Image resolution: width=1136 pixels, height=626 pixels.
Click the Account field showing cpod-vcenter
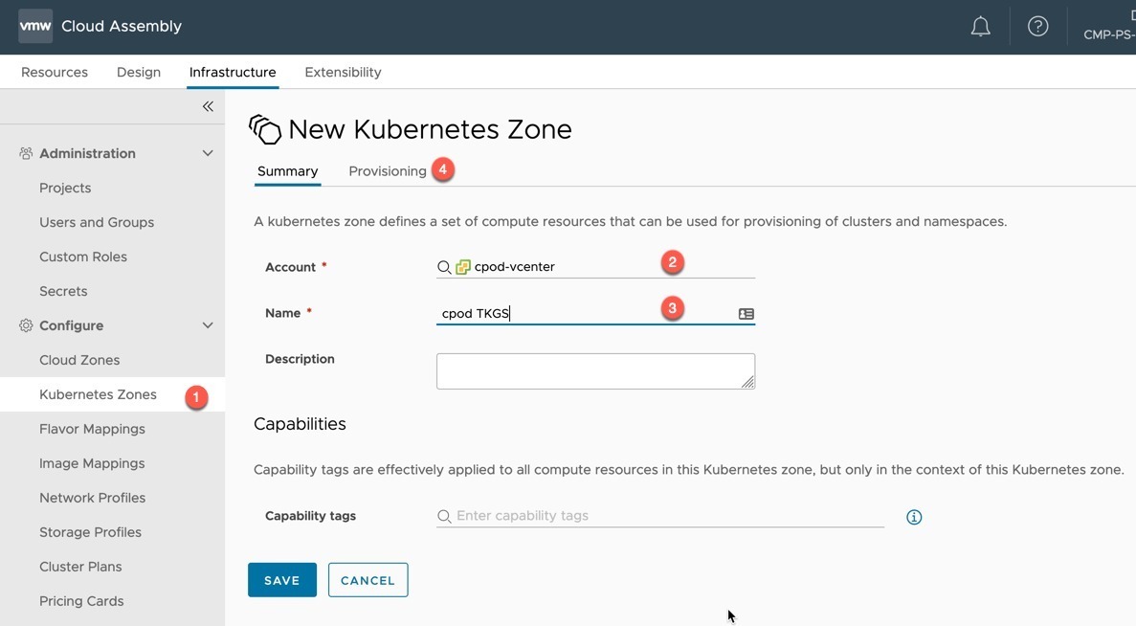pyautogui.click(x=595, y=267)
